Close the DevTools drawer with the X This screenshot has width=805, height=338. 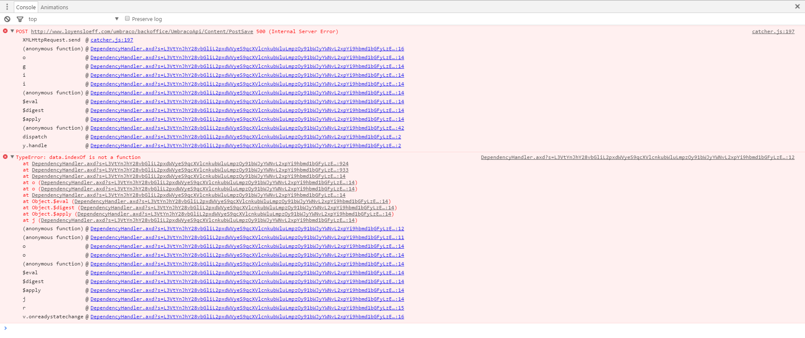(x=797, y=6)
